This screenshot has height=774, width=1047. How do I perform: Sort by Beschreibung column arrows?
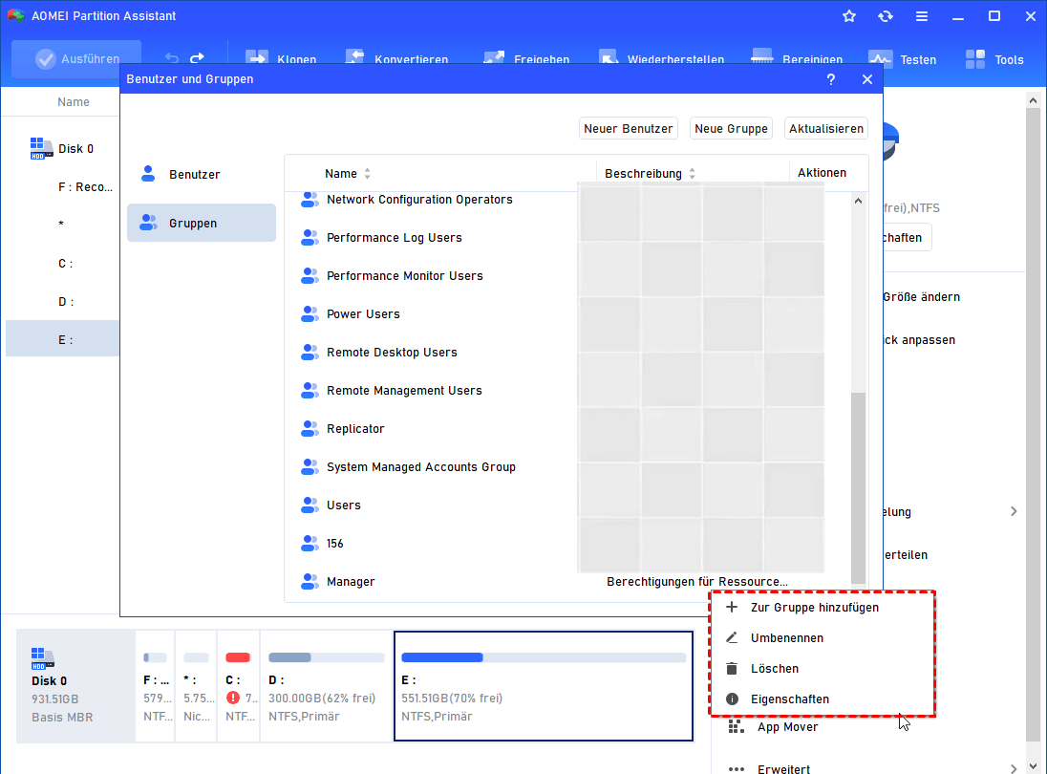pyautogui.click(x=693, y=174)
